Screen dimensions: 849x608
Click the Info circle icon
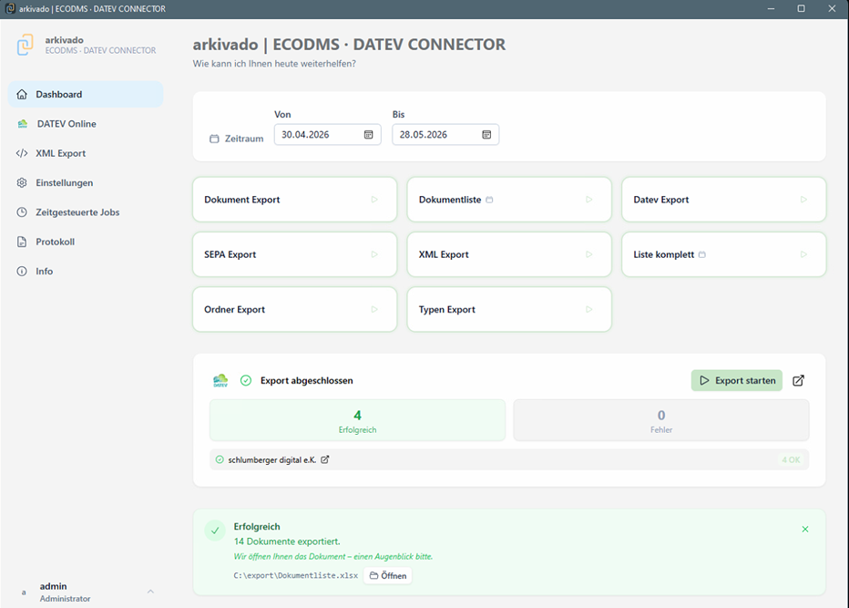[22, 271]
